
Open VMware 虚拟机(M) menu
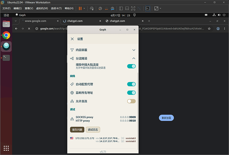point(42,9)
